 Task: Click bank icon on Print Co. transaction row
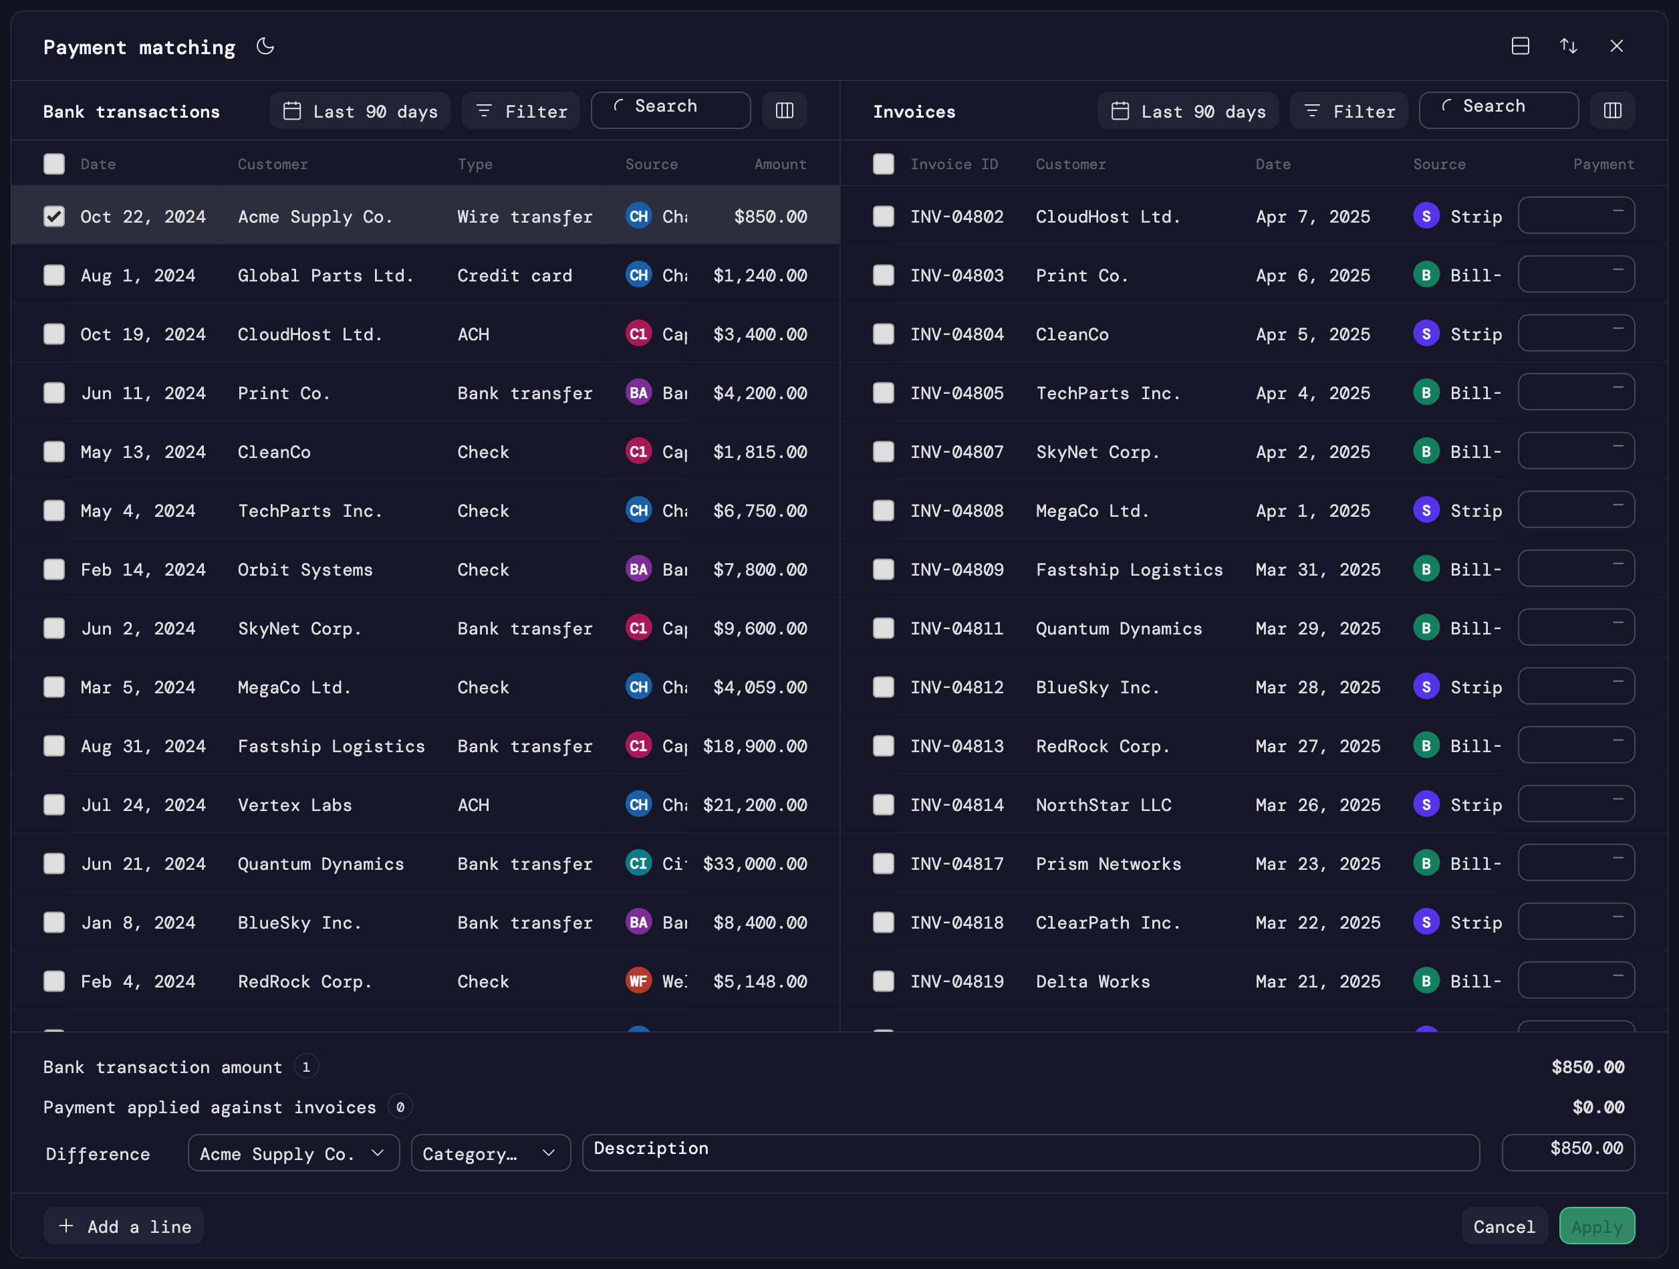coord(638,392)
